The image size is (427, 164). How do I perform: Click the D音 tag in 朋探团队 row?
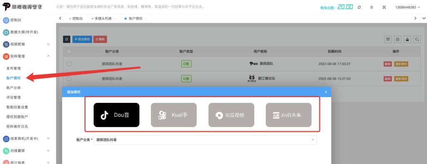(186, 64)
